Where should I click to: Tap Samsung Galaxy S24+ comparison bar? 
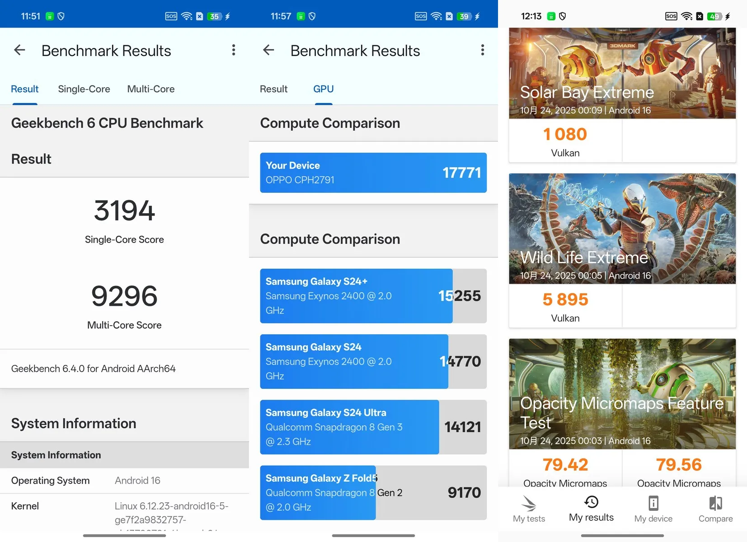coord(373,296)
